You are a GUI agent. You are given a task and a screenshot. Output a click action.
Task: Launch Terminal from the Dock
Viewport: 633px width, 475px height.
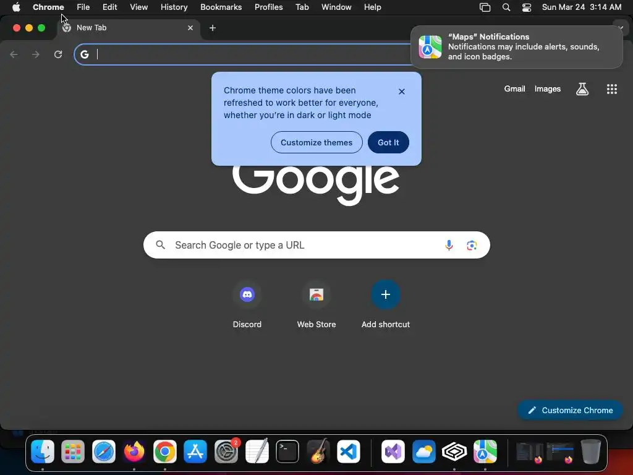tap(287, 451)
